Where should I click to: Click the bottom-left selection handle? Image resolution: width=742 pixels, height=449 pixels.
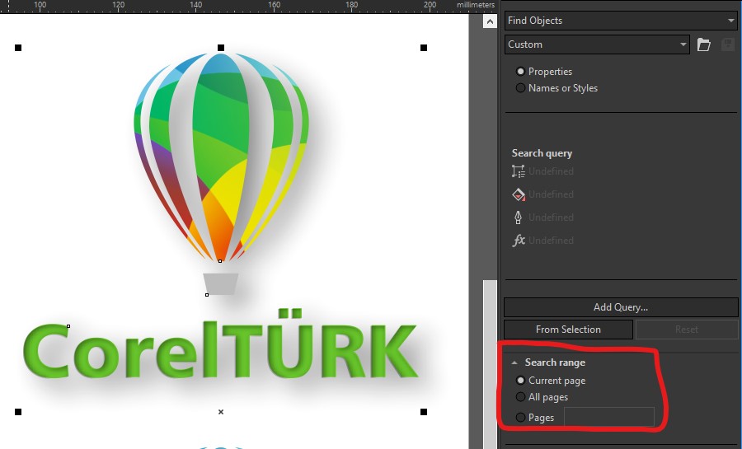18,412
